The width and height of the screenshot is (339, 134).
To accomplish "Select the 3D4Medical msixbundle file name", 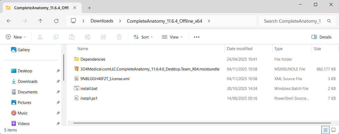I will coord(150,69).
